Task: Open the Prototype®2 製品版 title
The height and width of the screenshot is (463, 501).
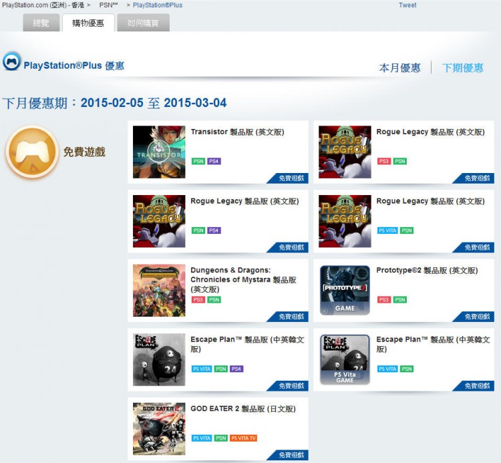Action: pos(428,271)
